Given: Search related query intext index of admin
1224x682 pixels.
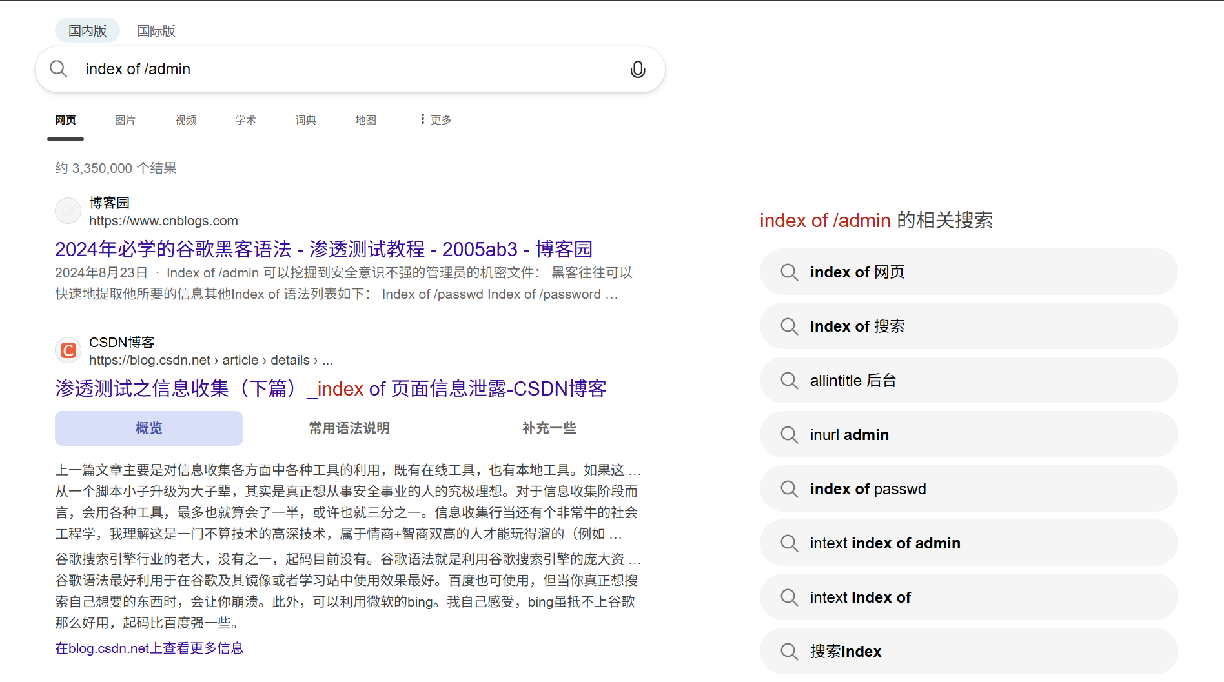Looking at the screenshot, I should pos(968,543).
